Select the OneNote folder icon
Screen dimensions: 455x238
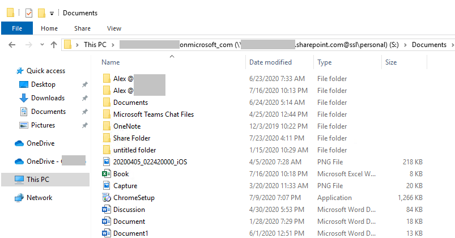[x=107, y=126]
